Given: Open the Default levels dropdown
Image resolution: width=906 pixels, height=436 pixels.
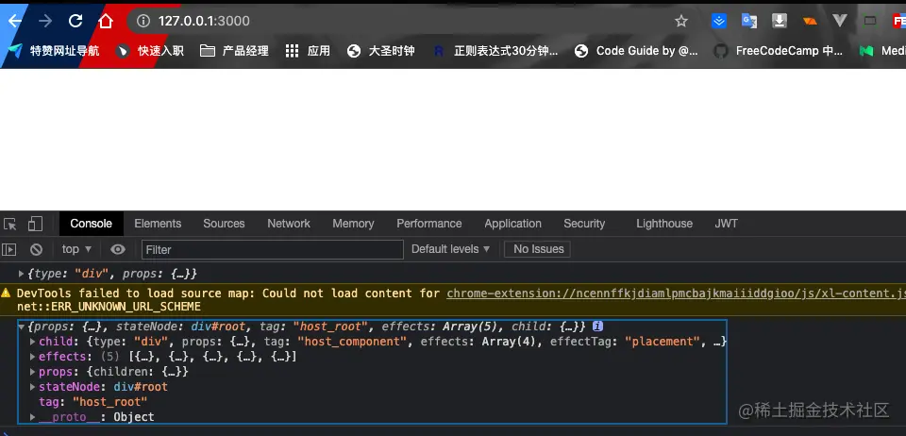Looking at the screenshot, I should tap(451, 249).
